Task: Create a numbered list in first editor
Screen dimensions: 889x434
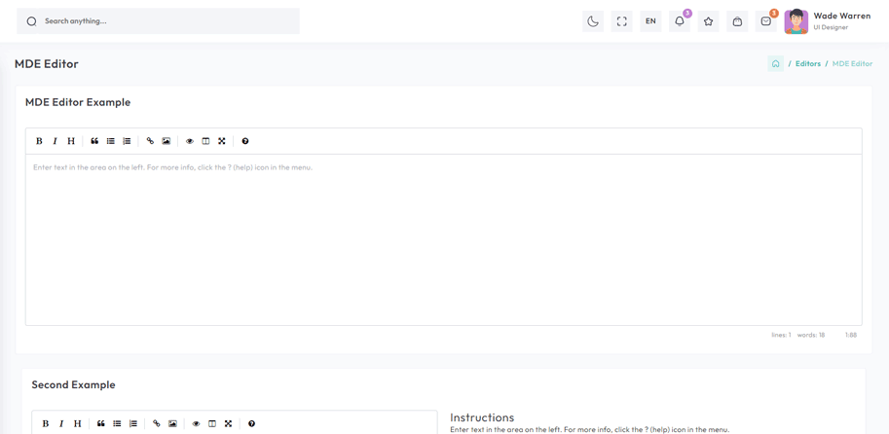Action: point(127,141)
